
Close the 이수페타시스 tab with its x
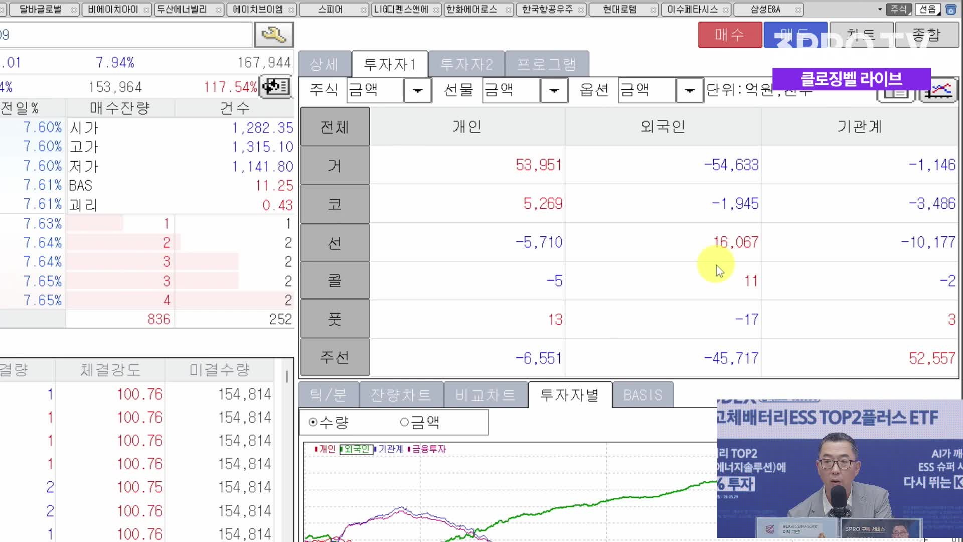pos(726,10)
